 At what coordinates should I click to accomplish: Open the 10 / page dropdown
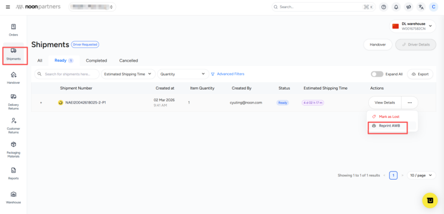[421, 175]
